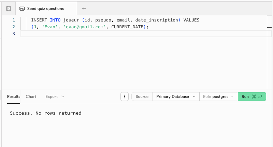Image resolution: width=273 pixels, height=147 pixels.
Task: Click line number 3 in the gutter
Action: (x=14, y=34)
